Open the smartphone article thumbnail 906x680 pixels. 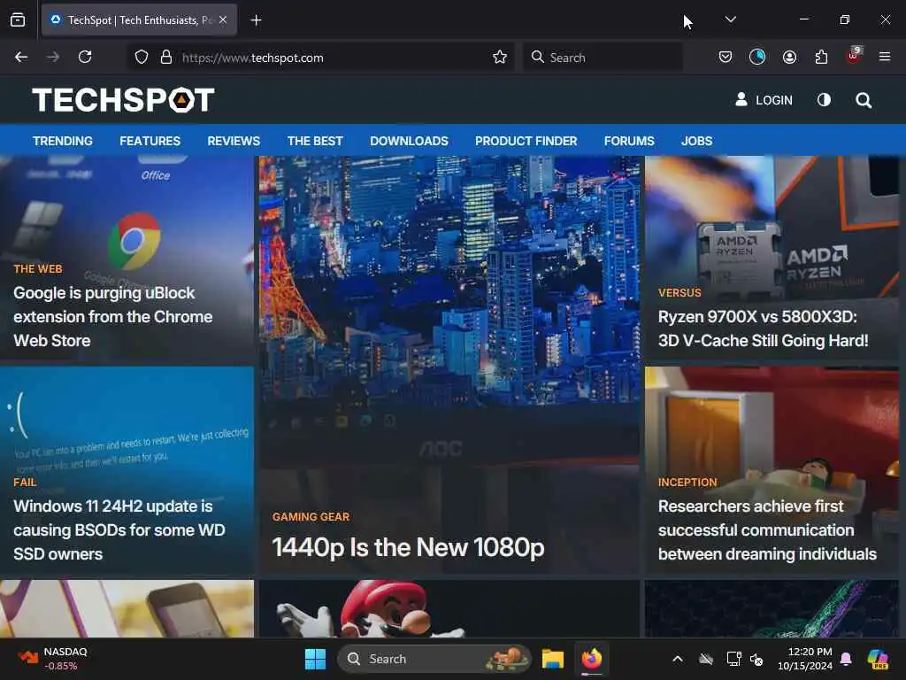coord(127,609)
